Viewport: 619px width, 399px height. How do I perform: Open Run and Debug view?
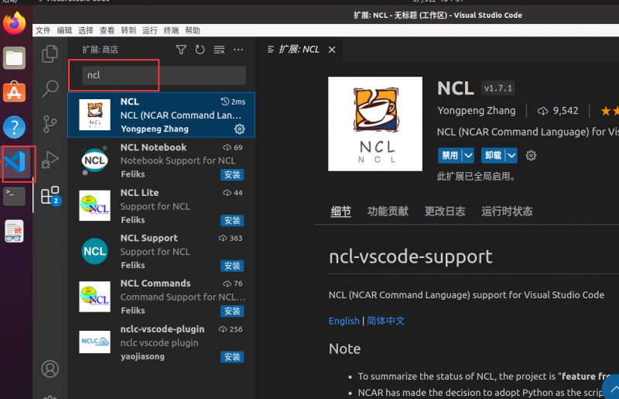pyautogui.click(x=50, y=160)
